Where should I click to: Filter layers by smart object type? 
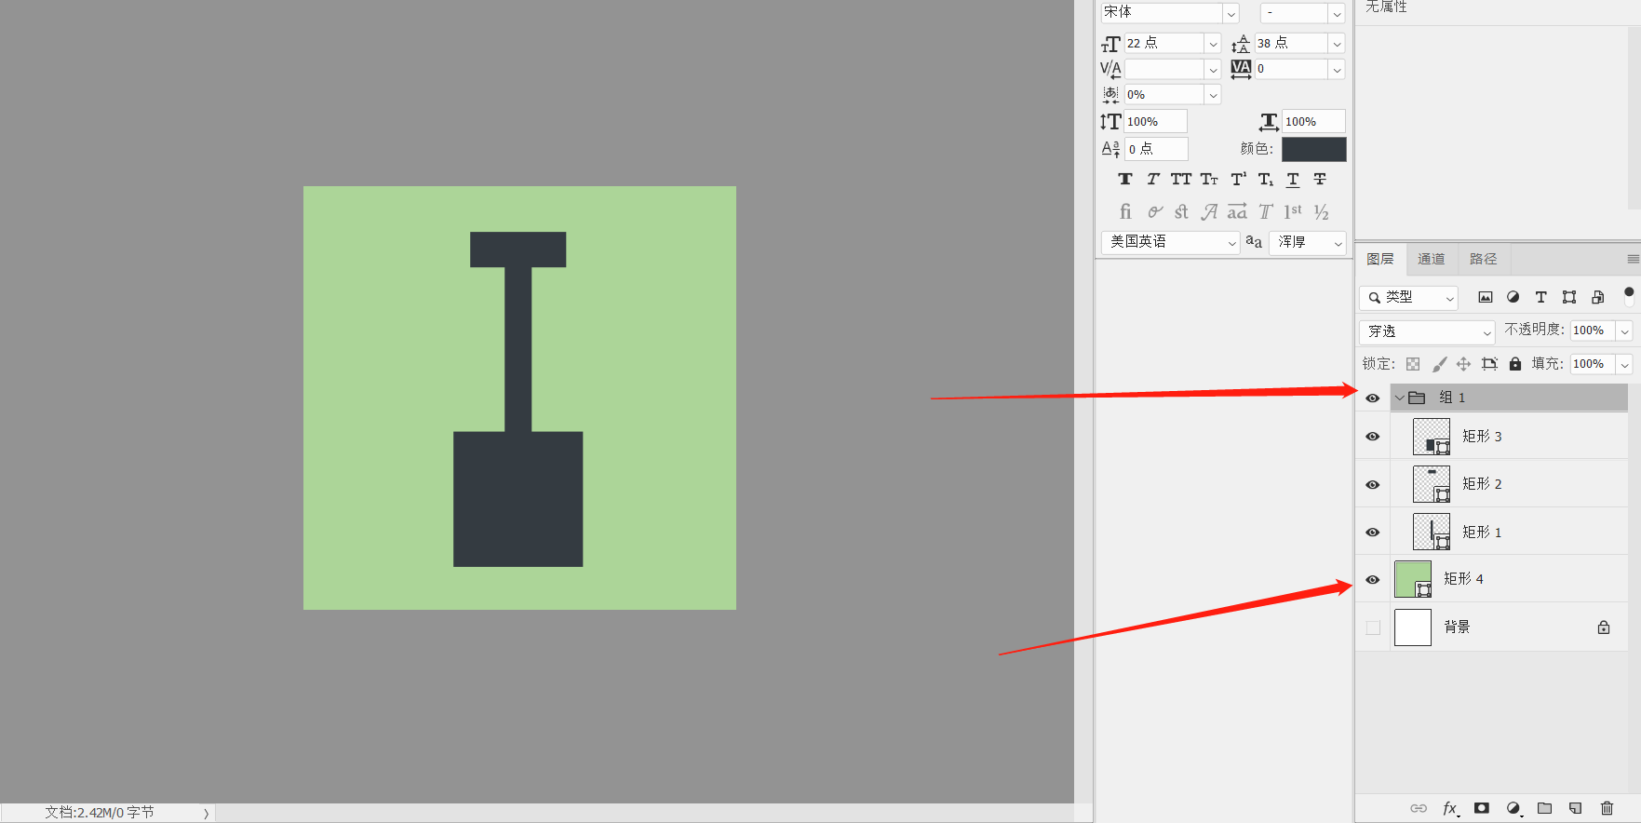point(1598,297)
